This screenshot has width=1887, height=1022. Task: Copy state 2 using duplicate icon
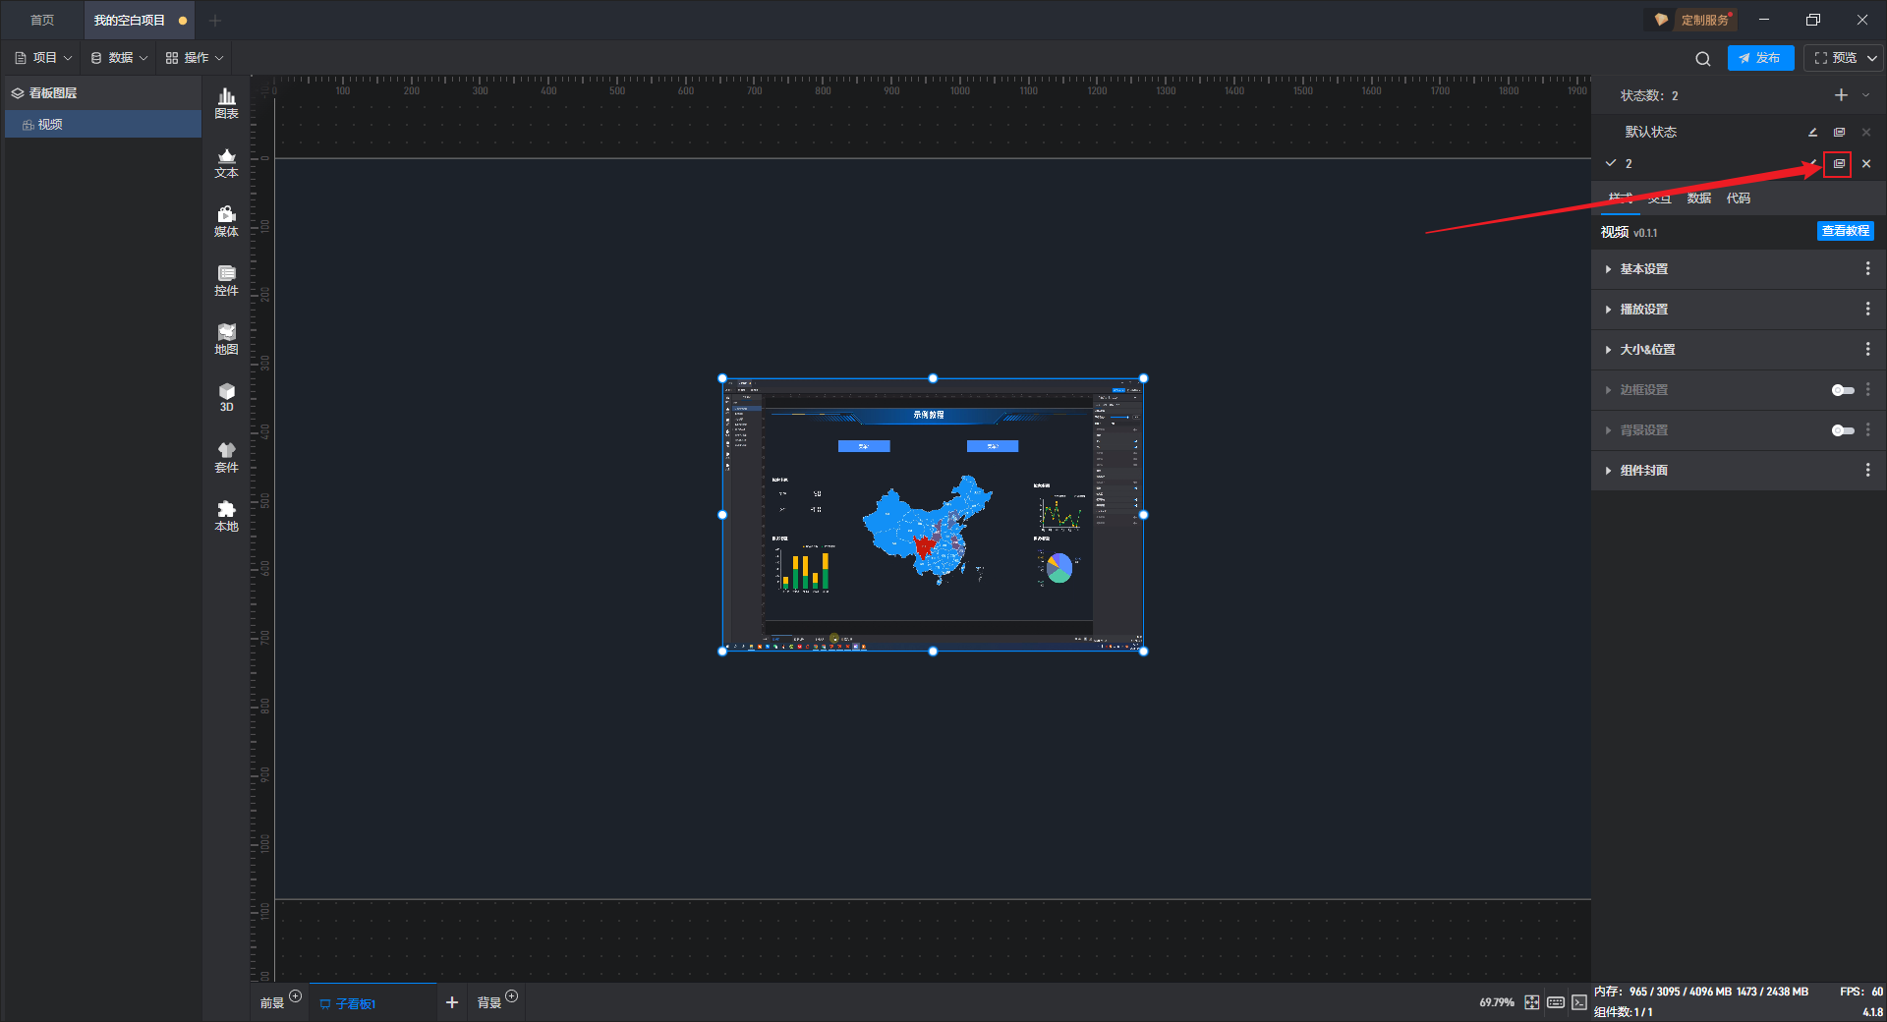[1838, 164]
